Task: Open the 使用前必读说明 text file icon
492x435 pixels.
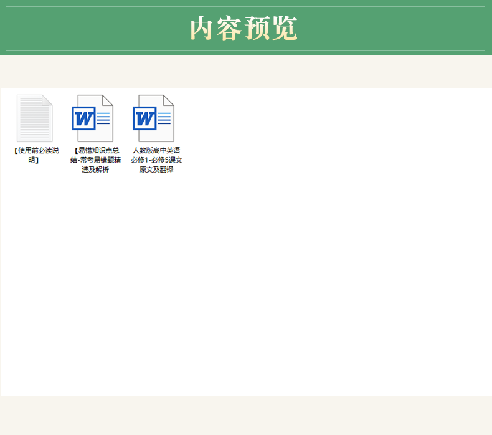Action: coord(34,118)
